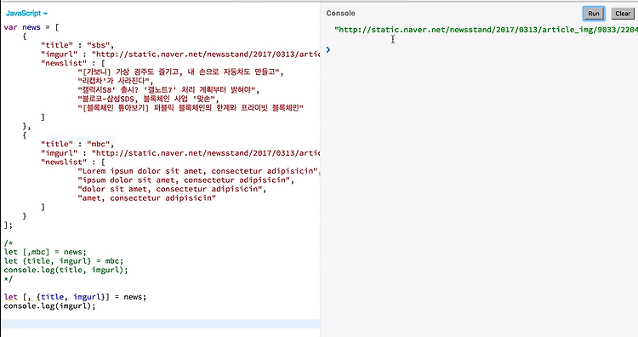Screen dimensions: 638x337
Task: Click the commented line 'let [,mbc] = news;'
Action: tap(45, 252)
